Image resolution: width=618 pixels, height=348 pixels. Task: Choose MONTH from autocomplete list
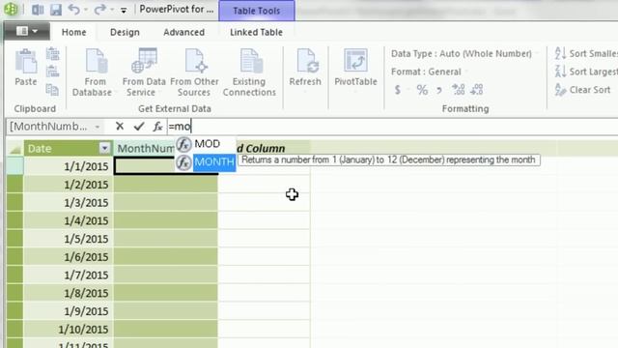[x=206, y=162]
